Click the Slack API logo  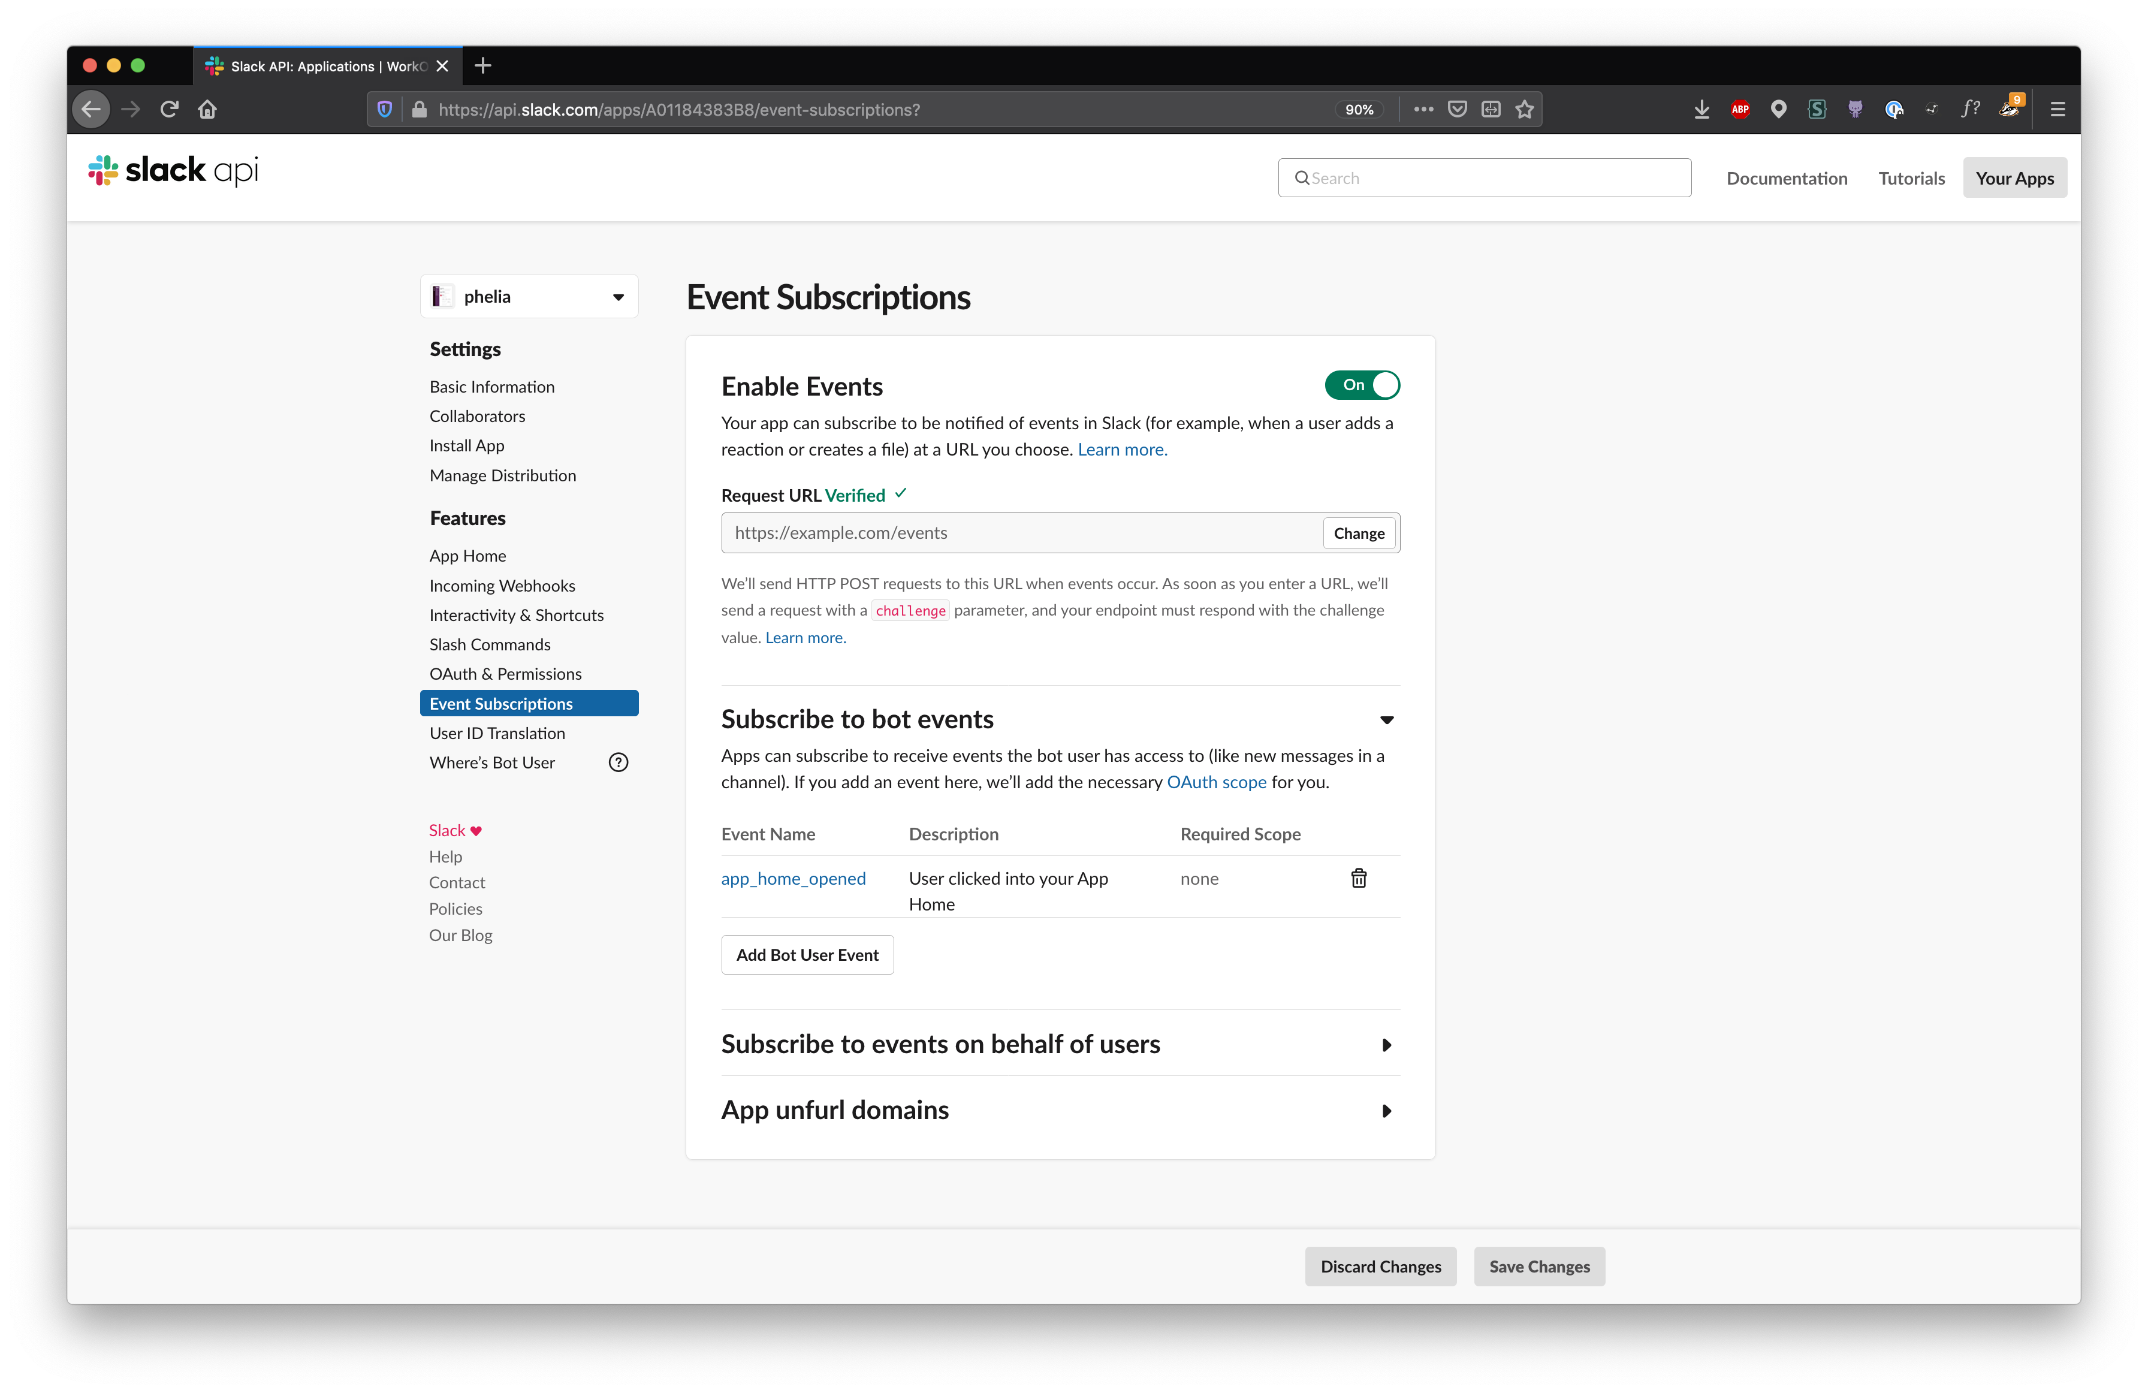(x=173, y=170)
